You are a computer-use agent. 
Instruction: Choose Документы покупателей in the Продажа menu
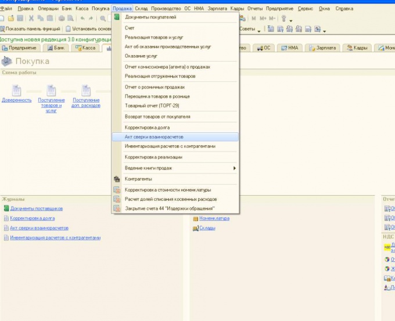(175, 17)
